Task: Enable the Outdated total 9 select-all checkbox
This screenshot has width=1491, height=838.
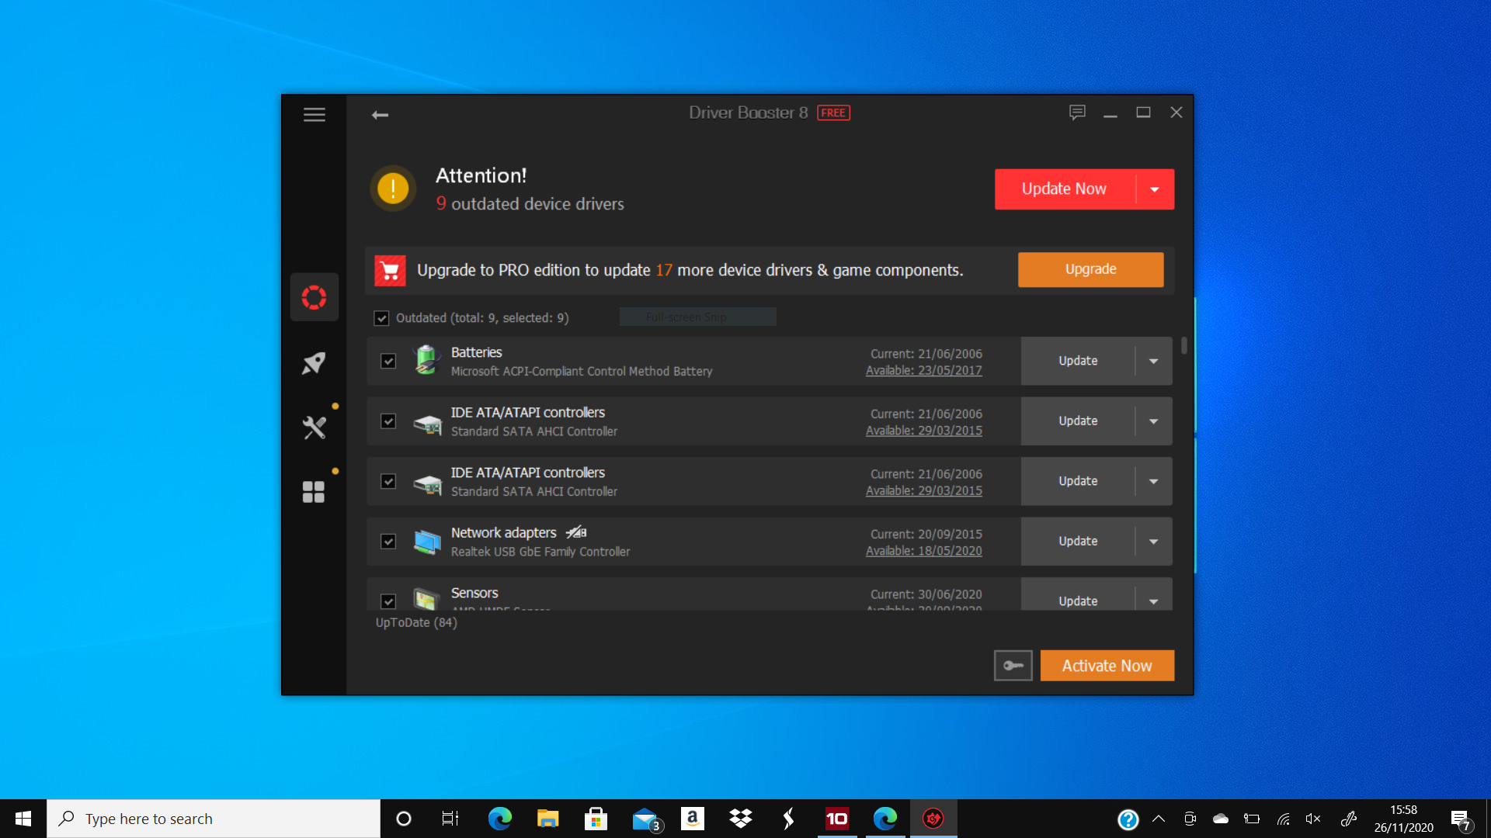Action: click(x=384, y=317)
